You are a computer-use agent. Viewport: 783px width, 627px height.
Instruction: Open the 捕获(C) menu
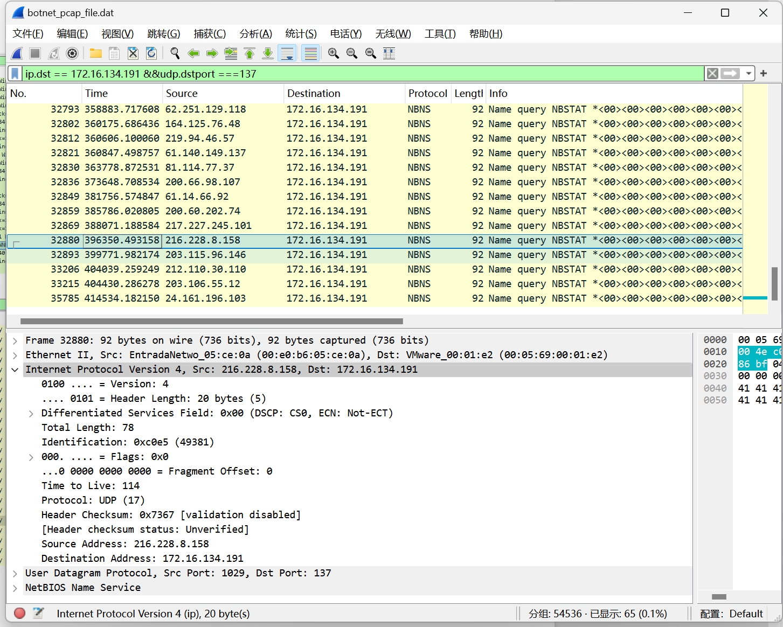pyautogui.click(x=210, y=34)
